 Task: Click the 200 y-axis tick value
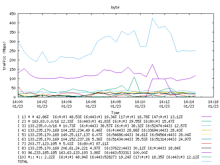(x=12, y=60)
